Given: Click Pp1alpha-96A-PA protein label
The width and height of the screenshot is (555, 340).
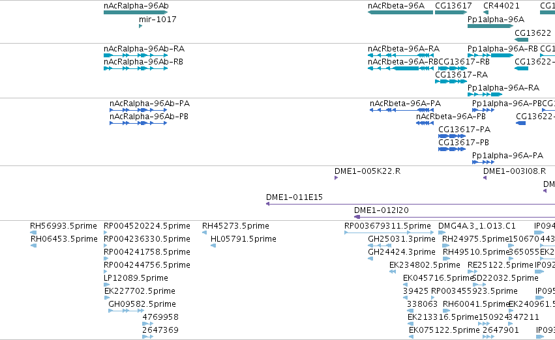Looking at the screenshot, I should click(507, 156).
